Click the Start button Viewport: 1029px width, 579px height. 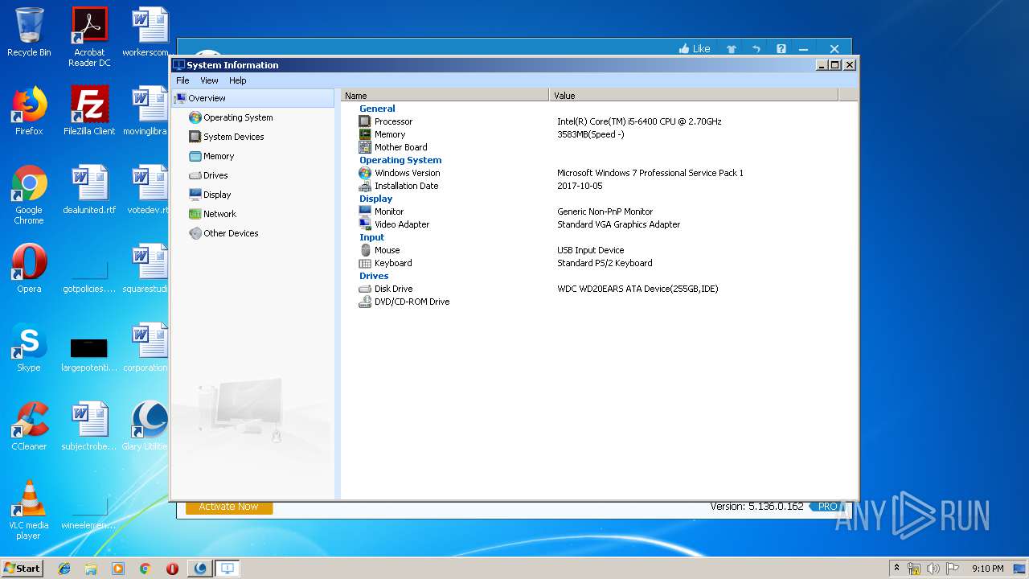coord(23,568)
